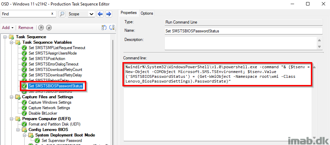Click the System Deployment Boot Mode folder icon

click(x=31, y=135)
